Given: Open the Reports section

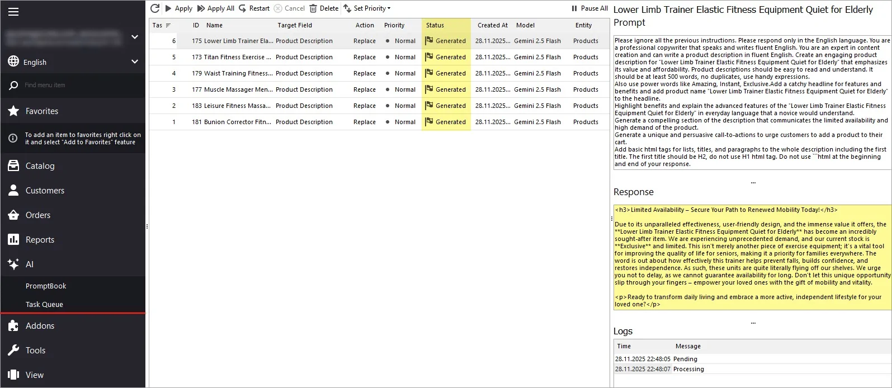Looking at the screenshot, I should point(40,240).
